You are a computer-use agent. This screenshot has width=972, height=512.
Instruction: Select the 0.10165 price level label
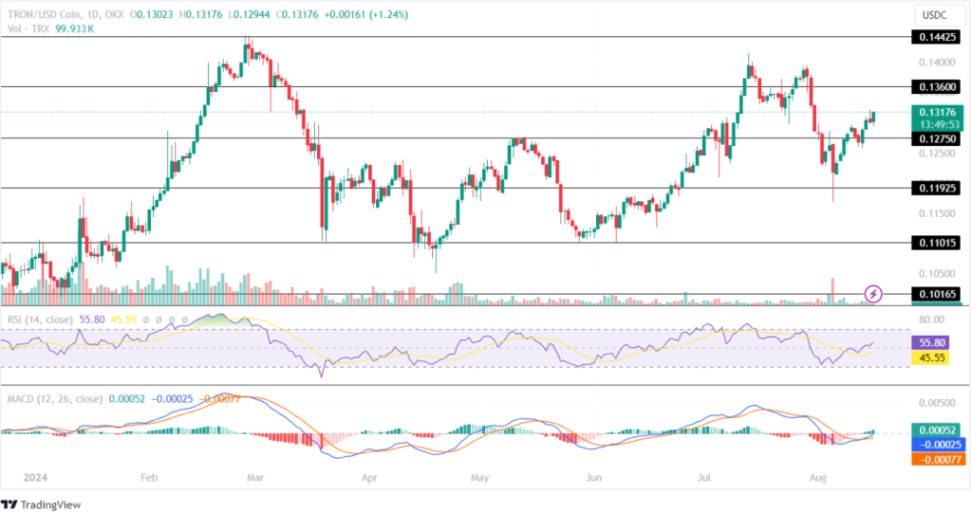pyautogui.click(x=935, y=294)
